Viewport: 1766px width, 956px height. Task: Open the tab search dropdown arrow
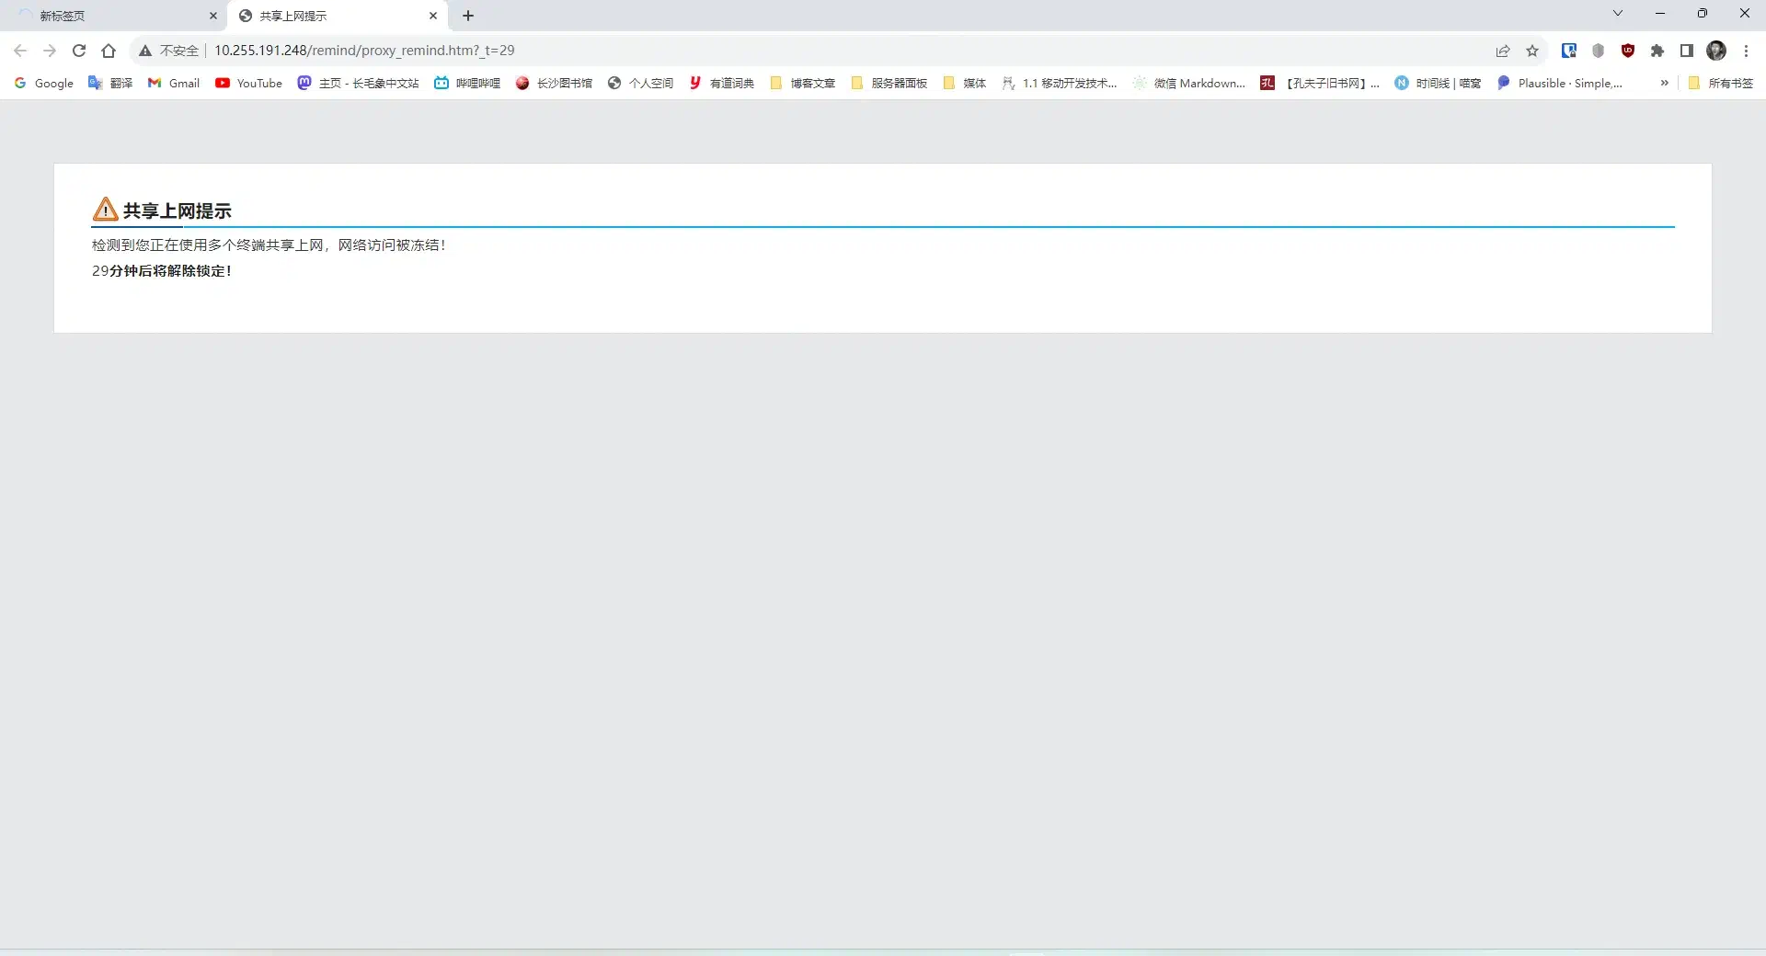(x=1618, y=14)
